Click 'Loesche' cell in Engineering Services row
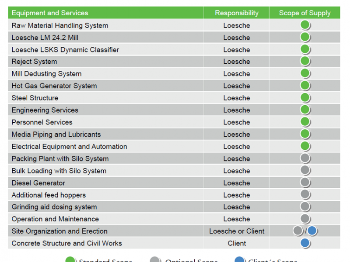350x262 pixels. click(x=237, y=110)
